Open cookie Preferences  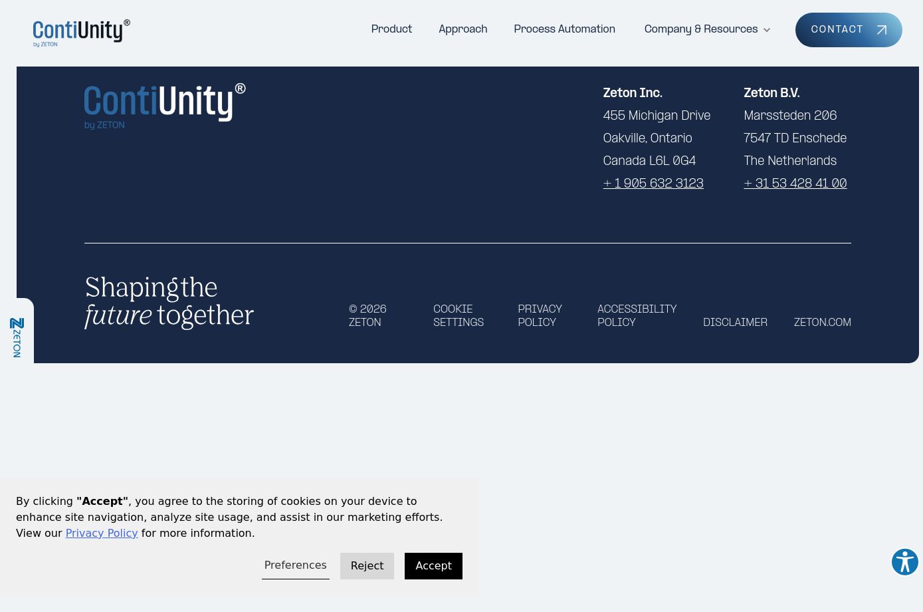point(295,565)
